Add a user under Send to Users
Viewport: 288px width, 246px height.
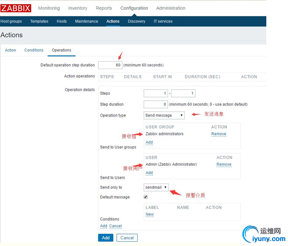[x=149, y=173]
